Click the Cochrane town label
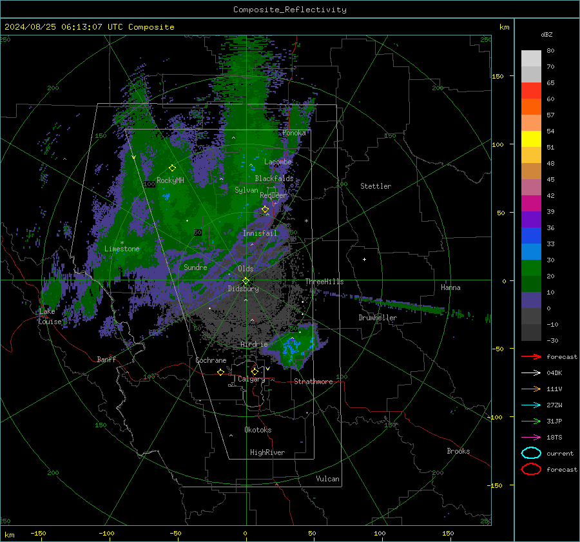Image resolution: width=580 pixels, height=542 pixels. pyautogui.click(x=211, y=360)
